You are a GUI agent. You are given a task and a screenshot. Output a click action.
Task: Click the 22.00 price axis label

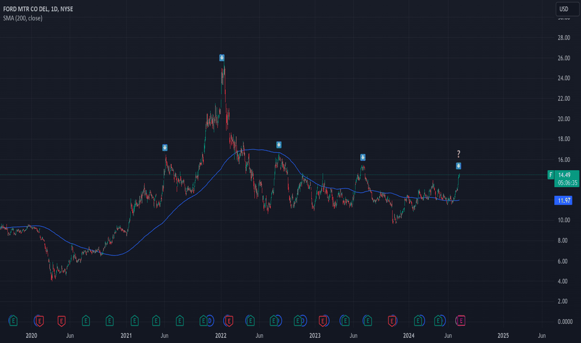pyautogui.click(x=564, y=99)
